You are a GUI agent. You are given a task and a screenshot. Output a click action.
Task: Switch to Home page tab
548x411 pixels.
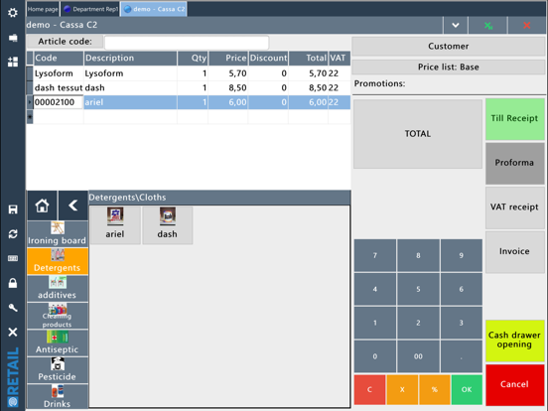tap(43, 9)
